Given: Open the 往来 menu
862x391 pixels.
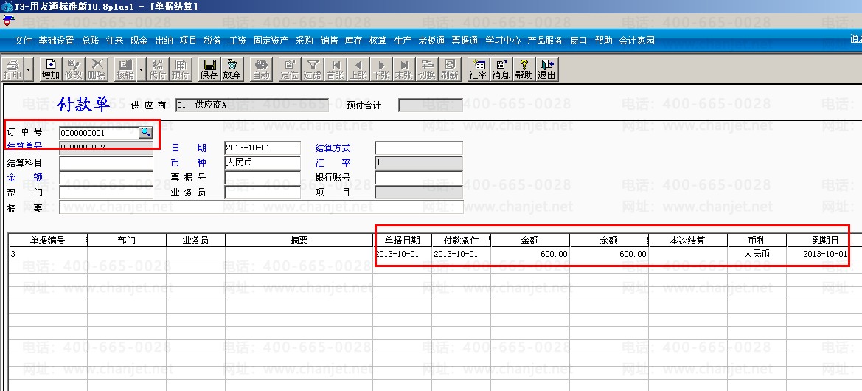Looking at the screenshot, I should click(114, 41).
